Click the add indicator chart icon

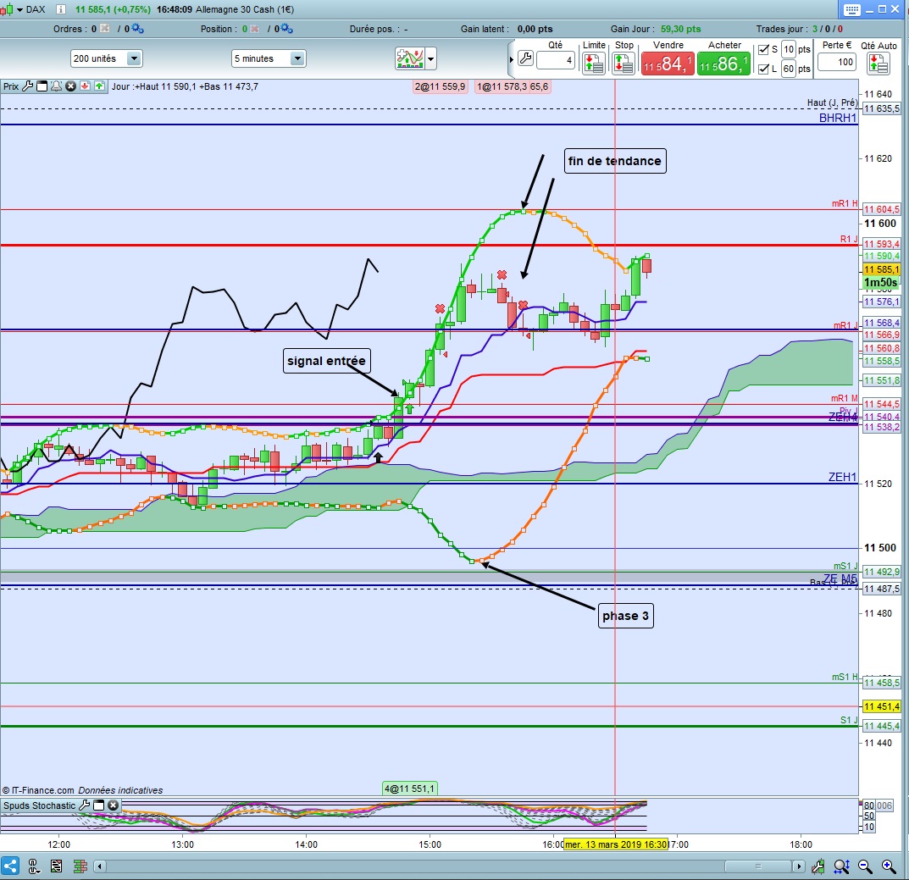[x=410, y=58]
